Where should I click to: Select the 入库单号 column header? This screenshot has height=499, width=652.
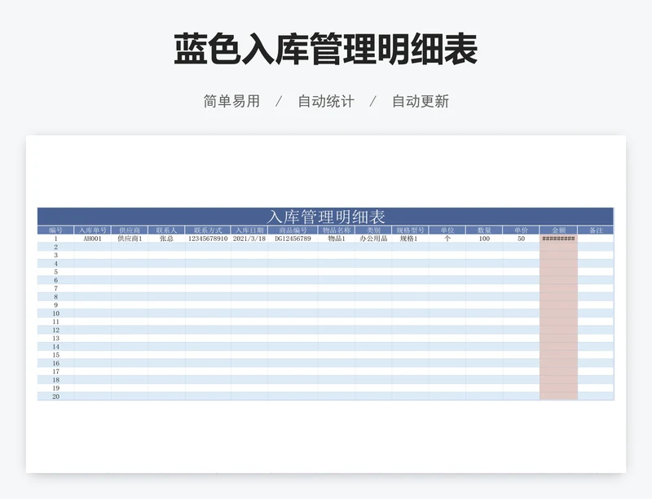pos(93,230)
